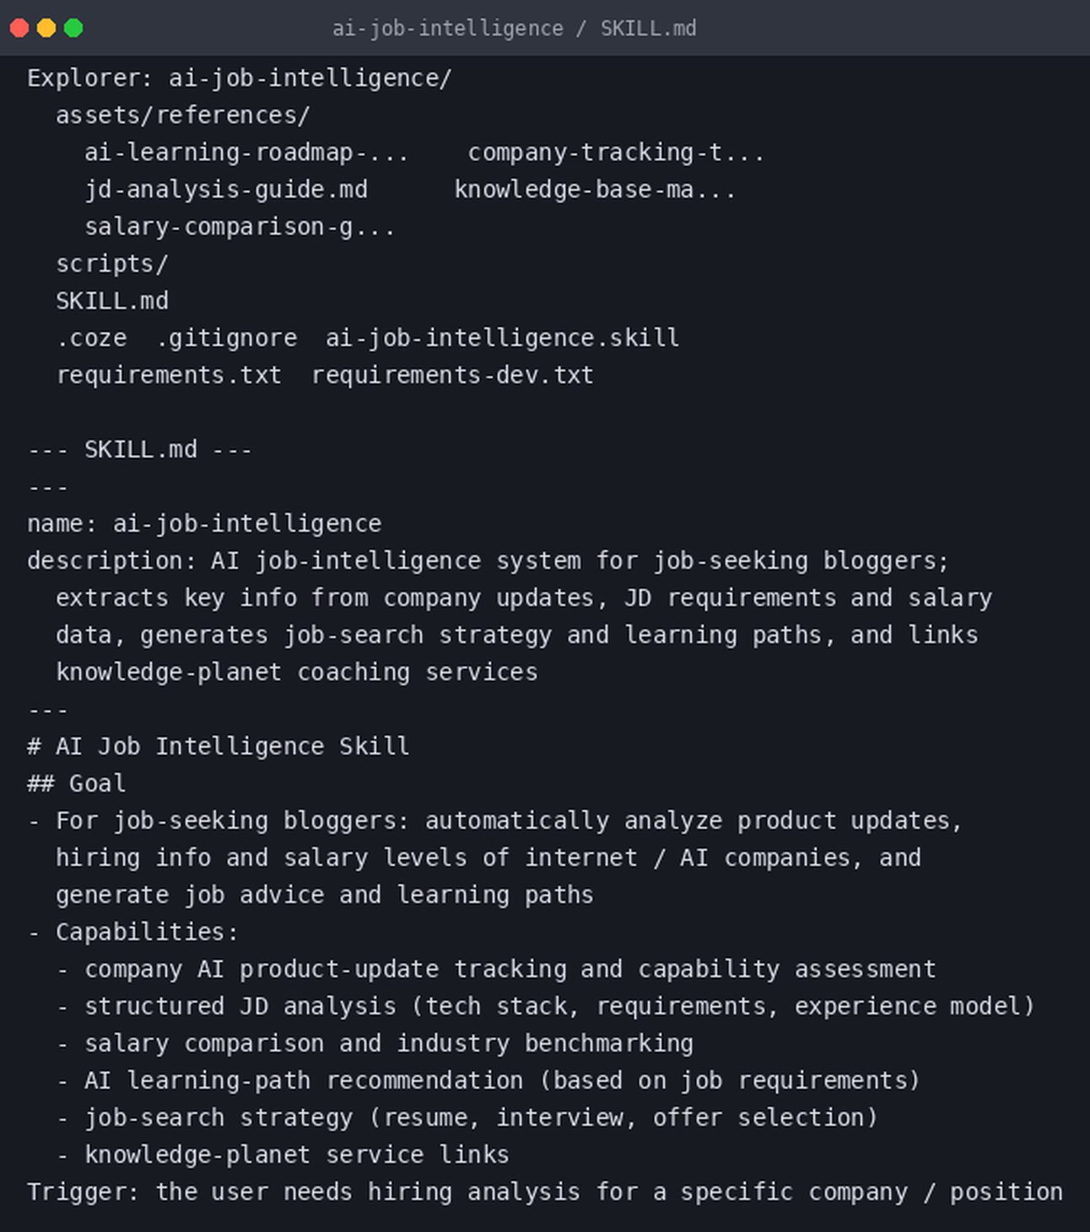Image resolution: width=1090 pixels, height=1232 pixels.
Task: Click the '# AI Job Intelligence Skill' heading
Action: pyautogui.click(x=219, y=746)
